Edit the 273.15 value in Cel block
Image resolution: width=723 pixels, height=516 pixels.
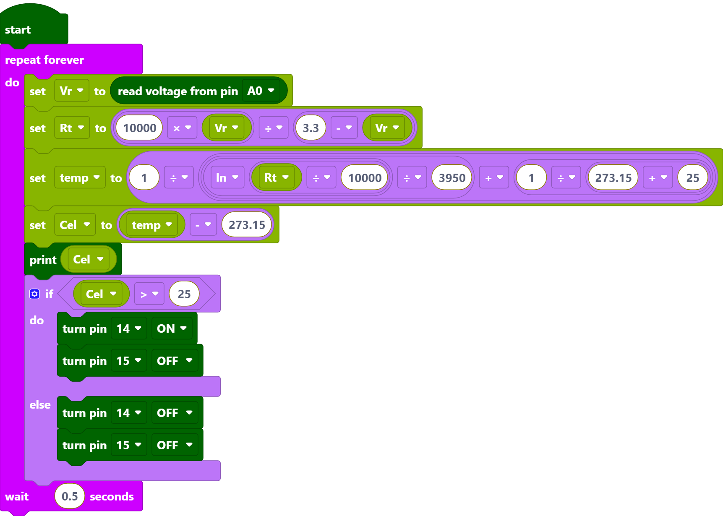click(247, 225)
